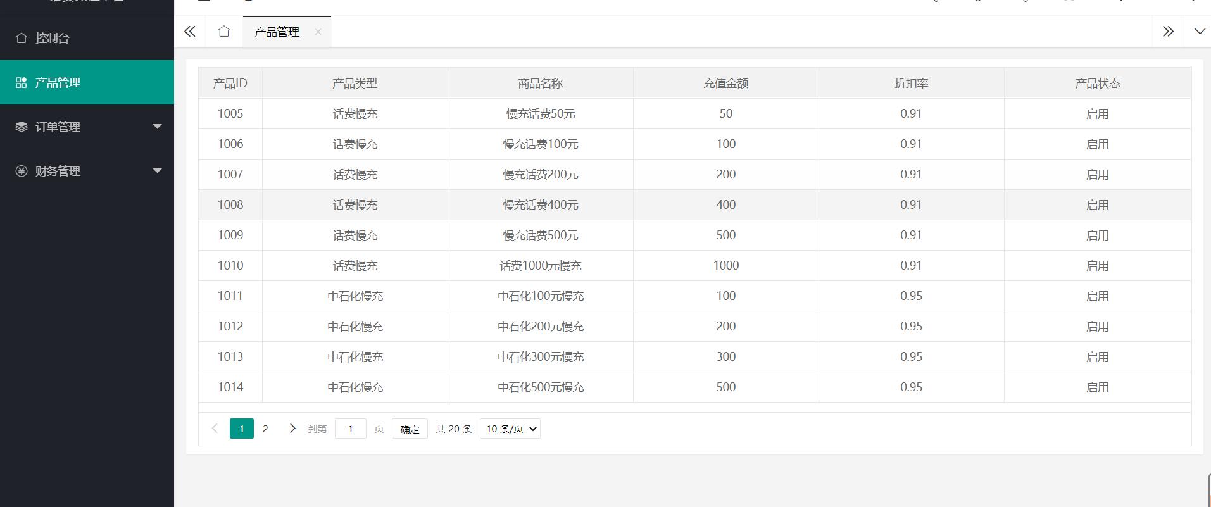Open the 10 条/页 page size dropdown
The width and height of the screenshot is (1211, 507).
(510, 429)
